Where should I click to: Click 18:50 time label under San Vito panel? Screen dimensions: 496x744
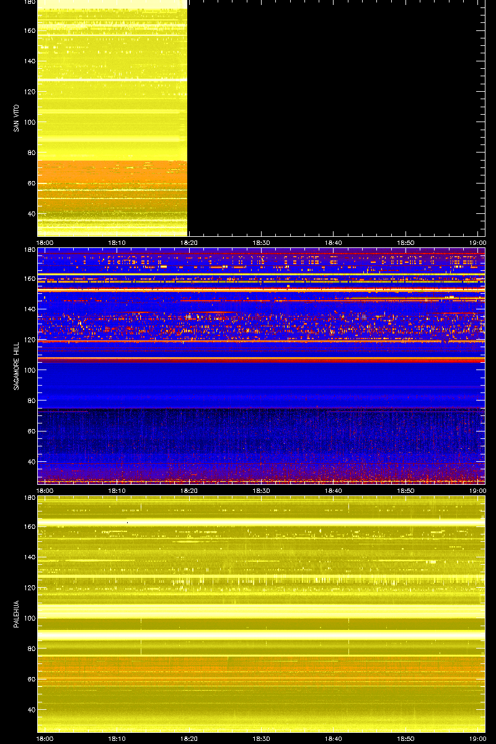click(x=406, y=242)
